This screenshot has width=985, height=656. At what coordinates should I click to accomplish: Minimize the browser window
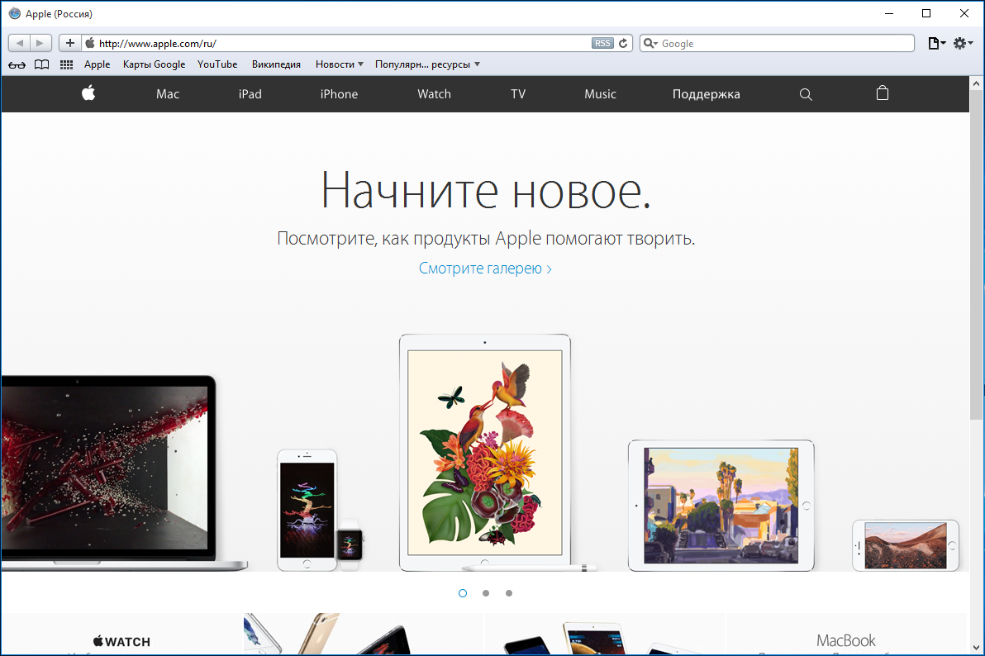pyautogui.click(x=889, y=13)
